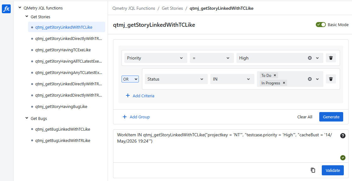Clear all selected Status values

click(x=310, y=79)
